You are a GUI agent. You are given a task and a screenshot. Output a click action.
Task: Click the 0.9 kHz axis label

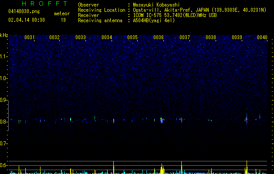point(3,100)
